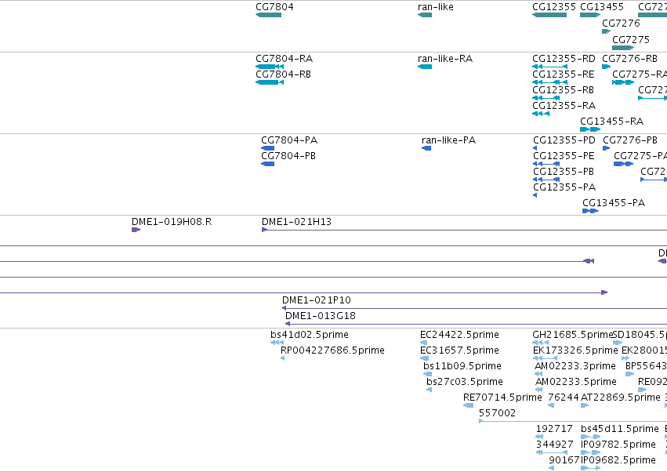Click the DME1-013G18 clone label
Image resolution: width=667 pixels, height=472 pixels.
click(321, 316)
